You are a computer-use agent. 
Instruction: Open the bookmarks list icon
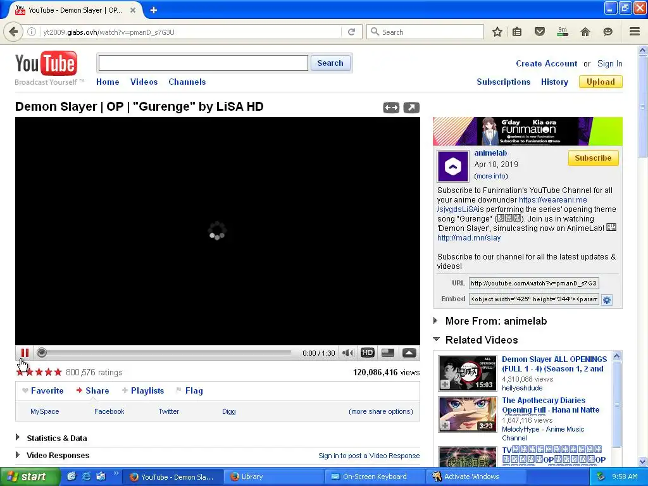pyautogui.click(x=517, y=32)
